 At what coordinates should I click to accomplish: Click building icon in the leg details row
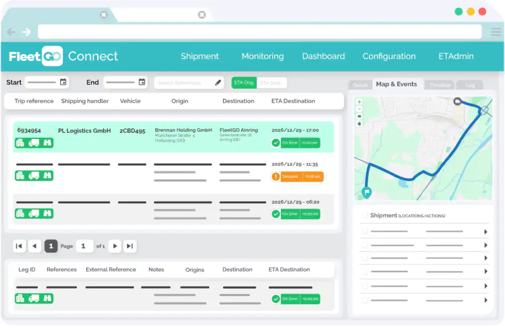click(20, 299)
